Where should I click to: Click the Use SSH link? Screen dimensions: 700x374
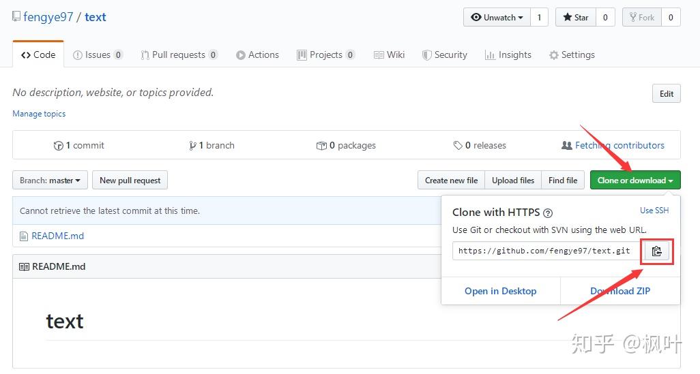(x=654, y=211)
